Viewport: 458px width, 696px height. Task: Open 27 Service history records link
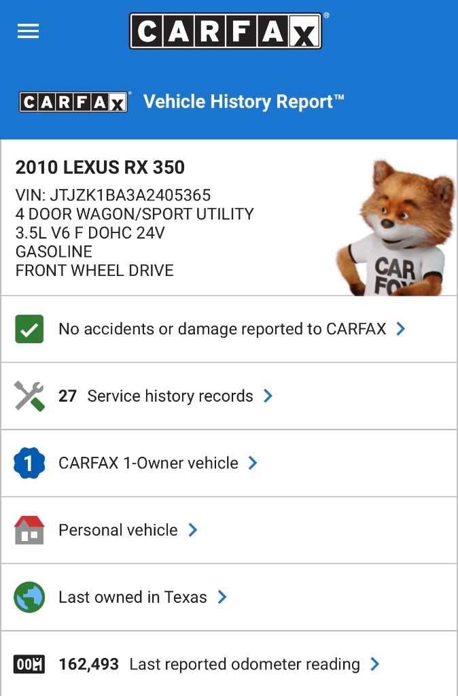point(156,396)
